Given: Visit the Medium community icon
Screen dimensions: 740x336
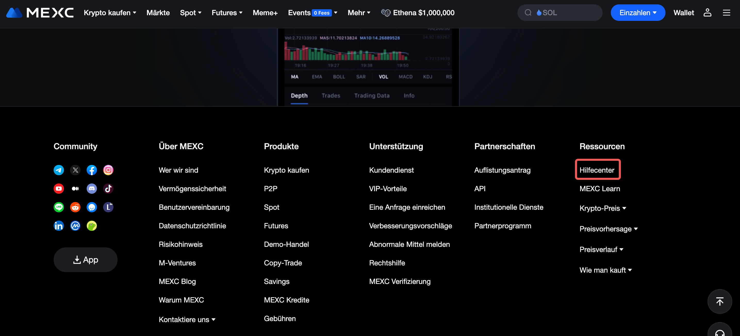Looking at the screenshot, I should tap(75, 189).
